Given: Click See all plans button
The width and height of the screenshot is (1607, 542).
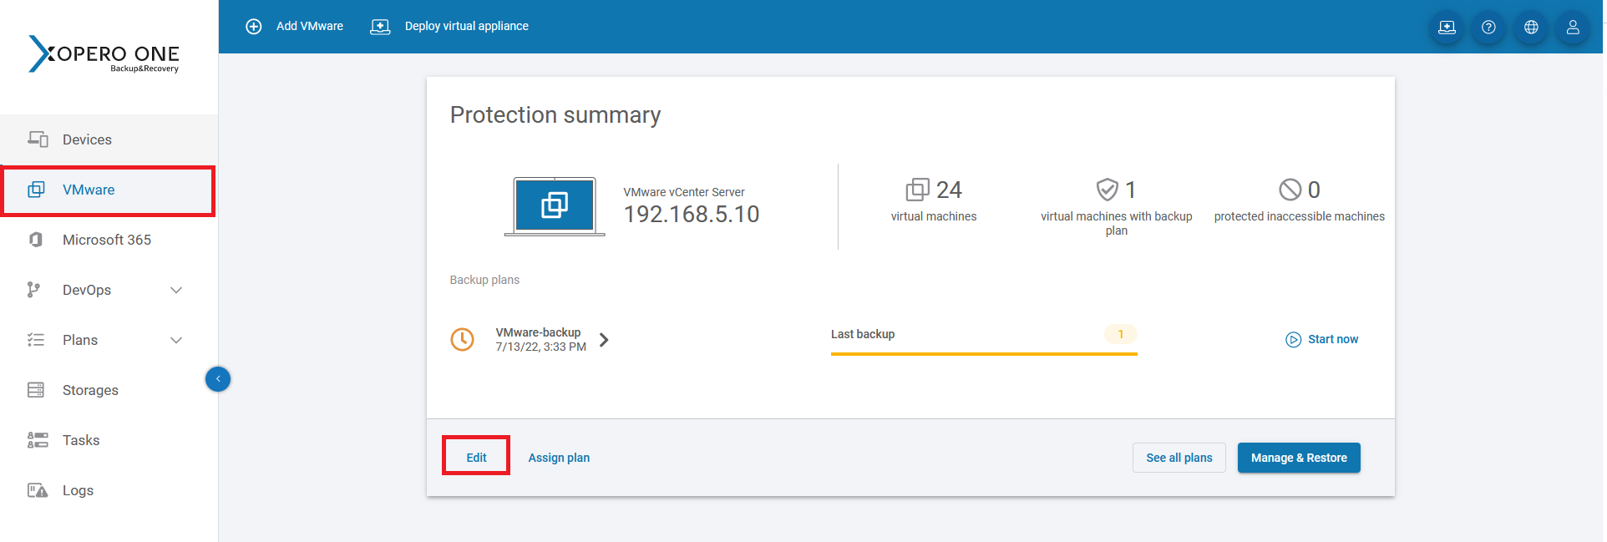Looking at the screenshot, I should click(x=1179, y=458).
